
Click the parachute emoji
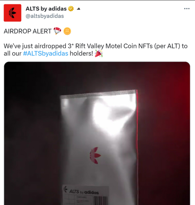tap(57, 31)
